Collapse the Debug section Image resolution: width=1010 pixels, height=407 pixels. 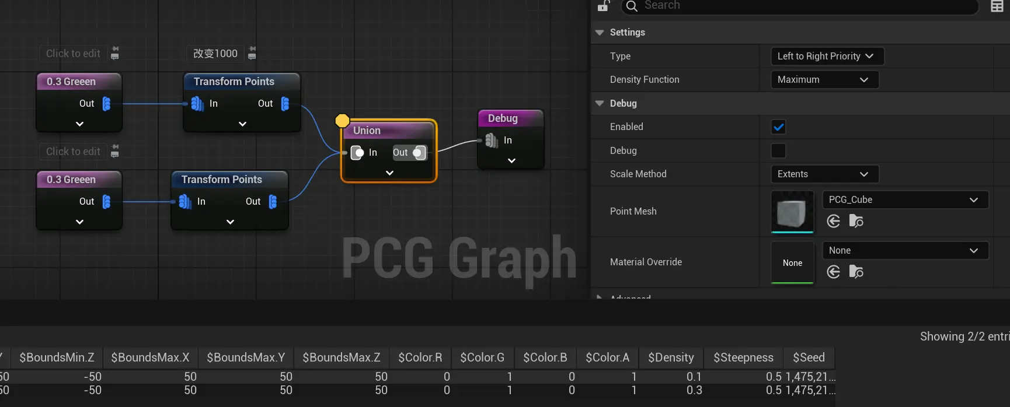point(600,103)
